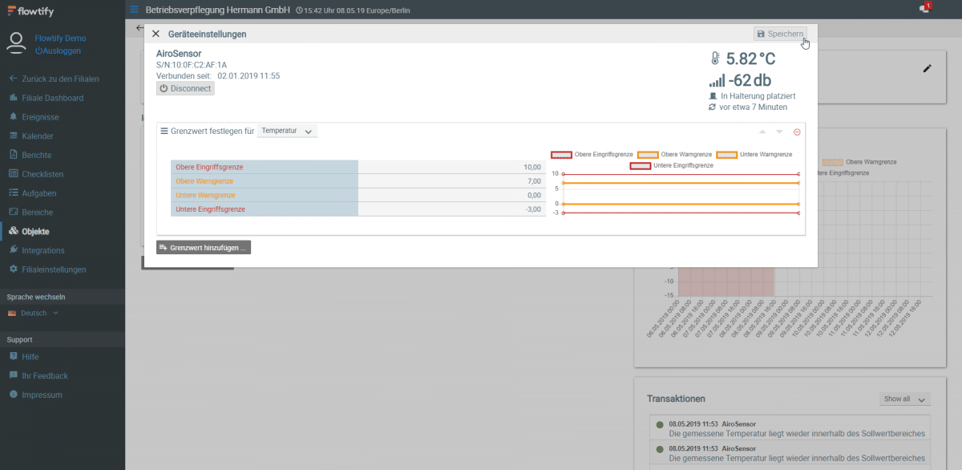Go to Checklisten in sidebar

(x=42, y=174)
